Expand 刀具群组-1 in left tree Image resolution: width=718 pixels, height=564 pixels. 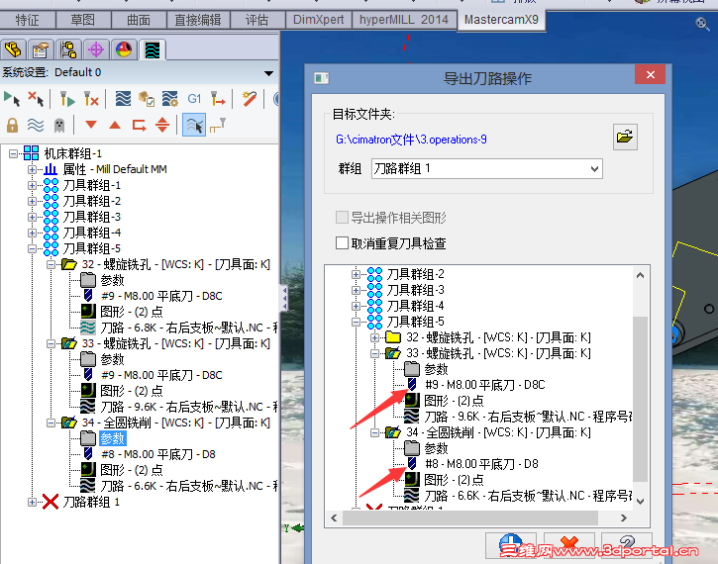click(x=32, y=185)
